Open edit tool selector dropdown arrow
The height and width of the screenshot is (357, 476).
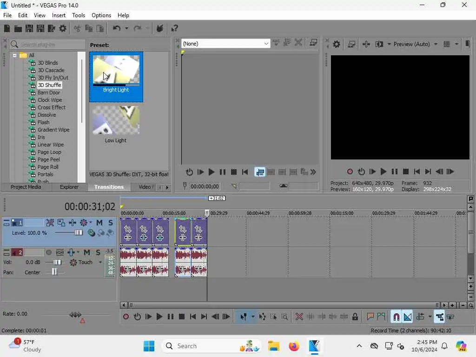click(x=253, y=317)
